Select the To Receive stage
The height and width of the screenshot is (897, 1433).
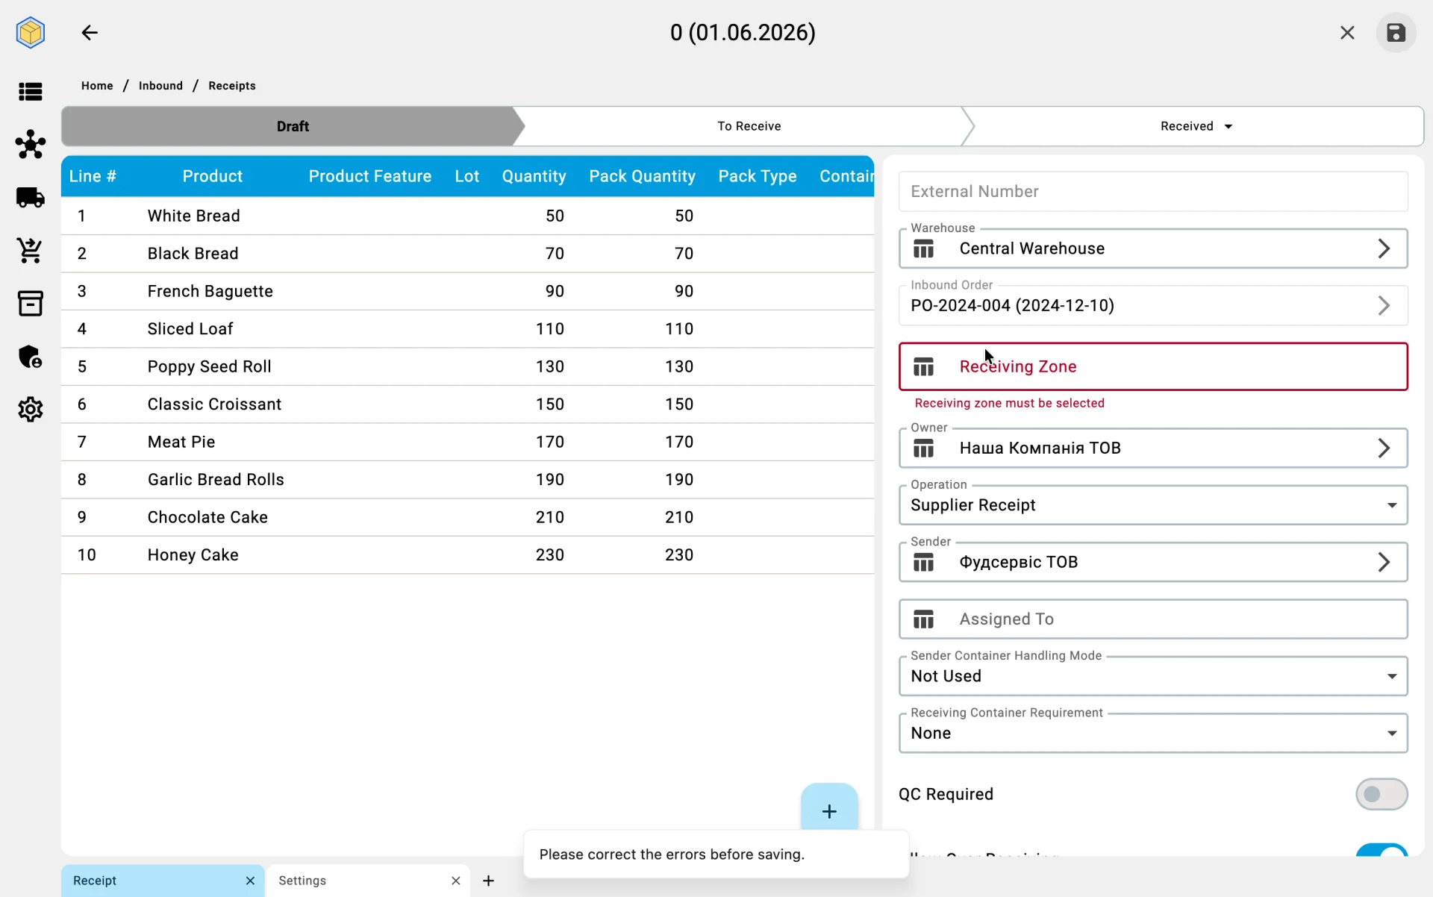click(749, 126)
